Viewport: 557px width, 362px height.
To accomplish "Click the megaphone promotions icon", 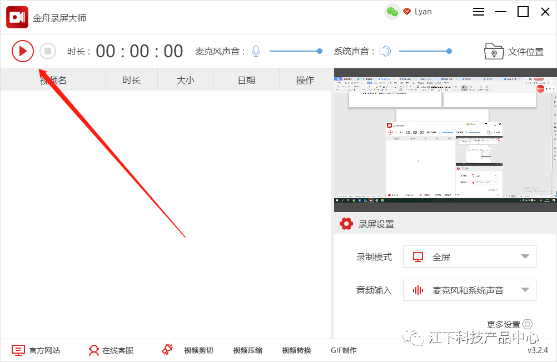I will point(167,349).
